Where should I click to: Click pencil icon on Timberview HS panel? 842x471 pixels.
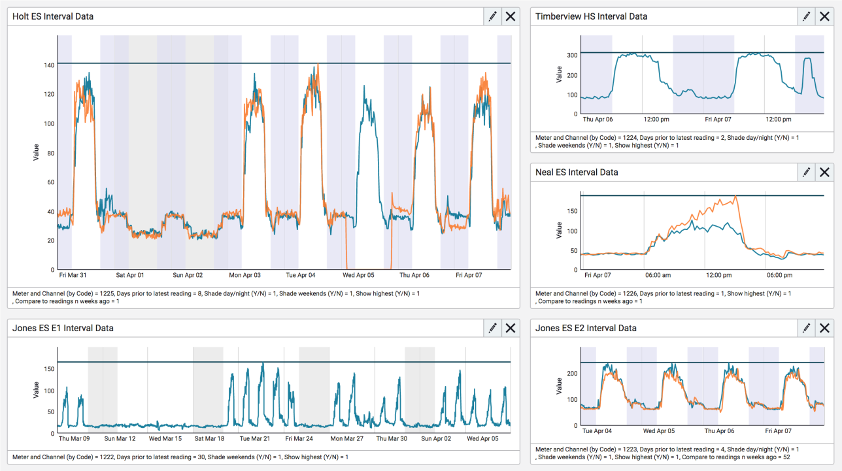[807, 16]
